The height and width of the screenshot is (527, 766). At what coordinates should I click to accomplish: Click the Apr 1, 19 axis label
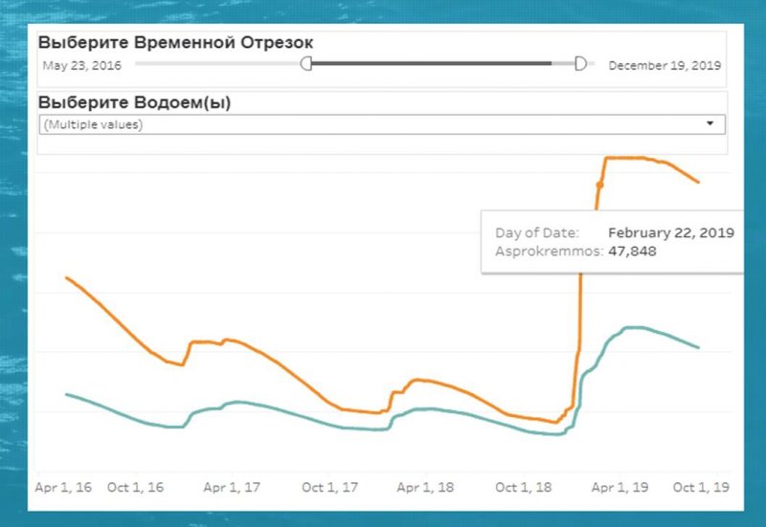pos(620,487)
